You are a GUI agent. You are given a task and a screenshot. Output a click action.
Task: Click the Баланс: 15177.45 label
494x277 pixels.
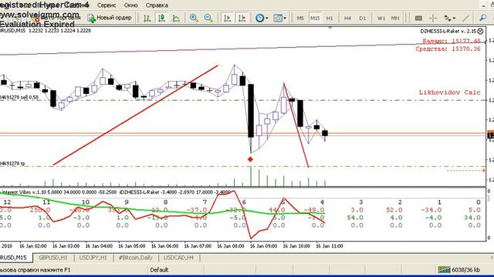click(x=452, y=41)
